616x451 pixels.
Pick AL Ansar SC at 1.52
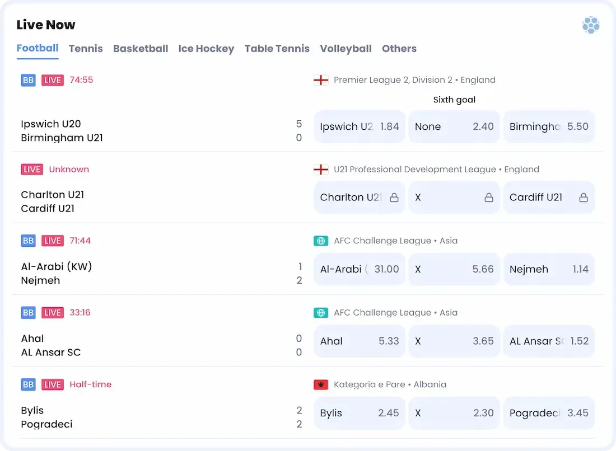pyautogui.click(x=549, y=341)
